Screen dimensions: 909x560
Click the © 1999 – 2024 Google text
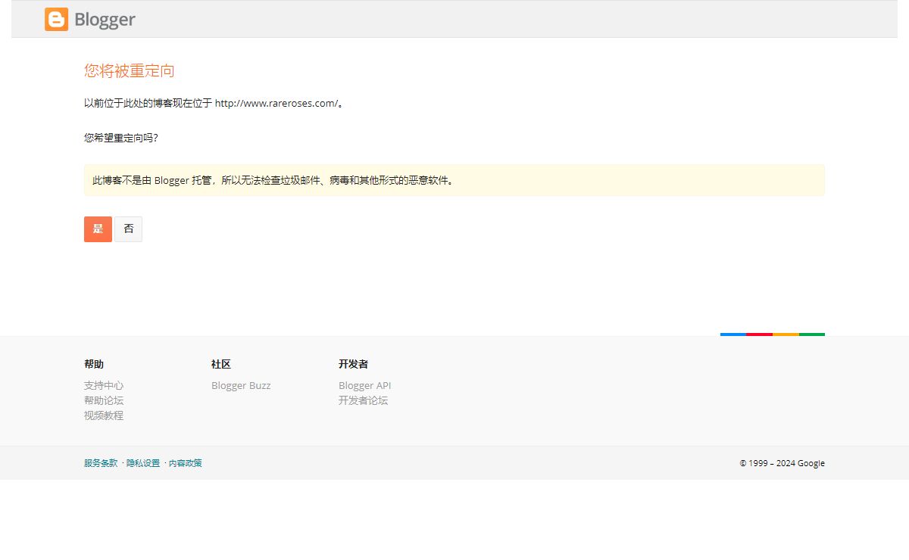click(x=782, y=463)
